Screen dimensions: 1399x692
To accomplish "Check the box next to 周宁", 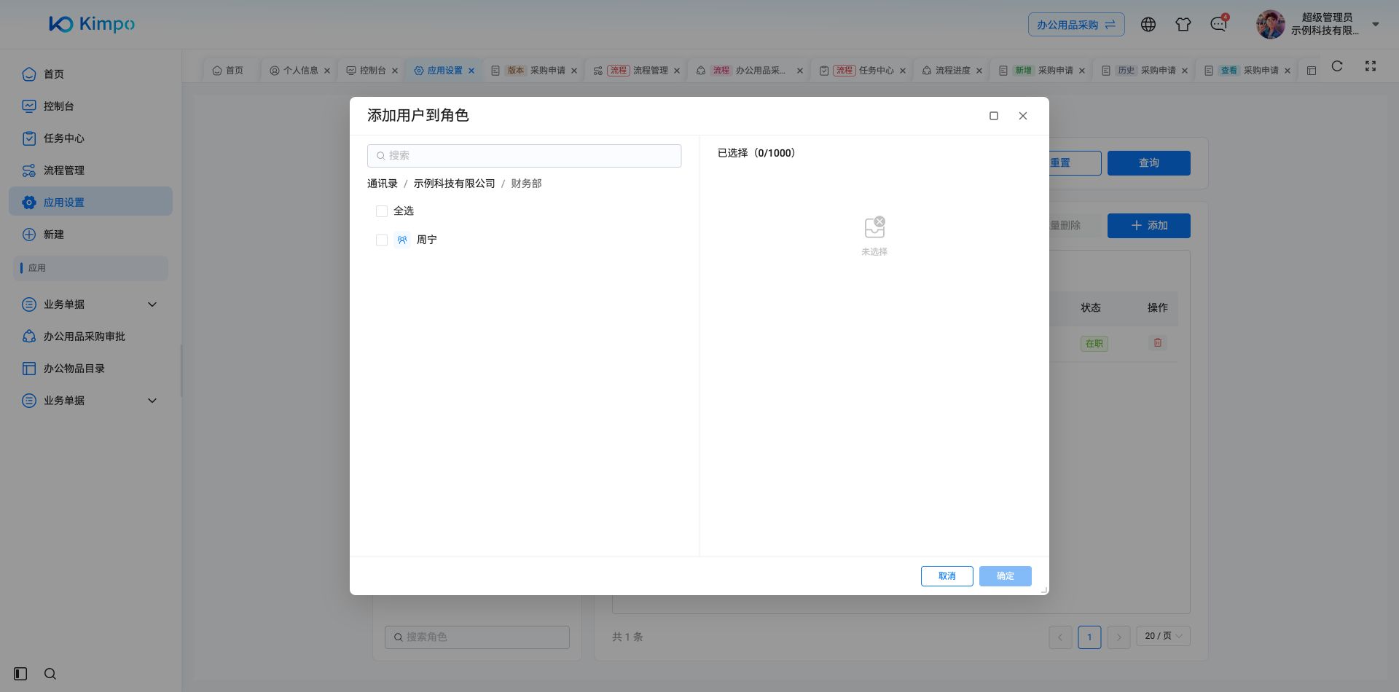I will click(x=381, y=240).
